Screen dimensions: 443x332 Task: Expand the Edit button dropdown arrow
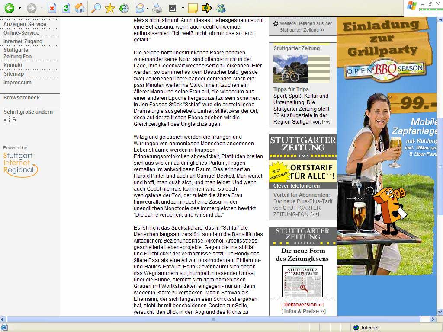183,8
